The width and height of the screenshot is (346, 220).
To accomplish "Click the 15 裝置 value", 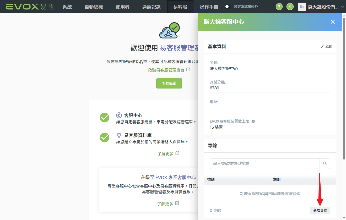I will point(216,127).
